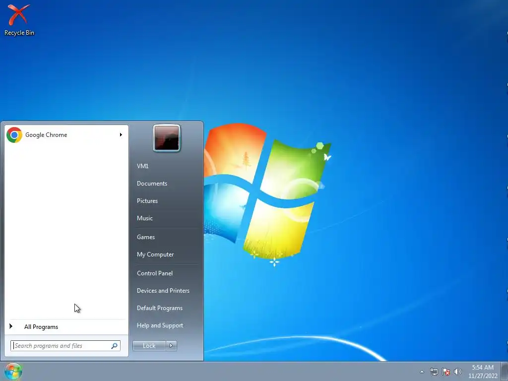Open Music from Start menu

[144, 218]
